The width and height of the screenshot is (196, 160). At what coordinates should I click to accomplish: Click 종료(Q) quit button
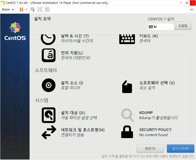[150, 148]
